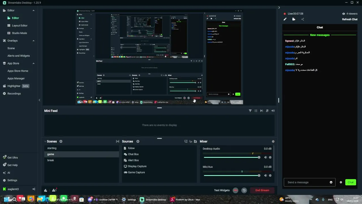Adjust the Mic/Aux volume slider
This screenshot has height=204, width=362.
232,175
